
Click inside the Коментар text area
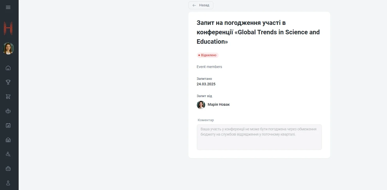[259, 137]
